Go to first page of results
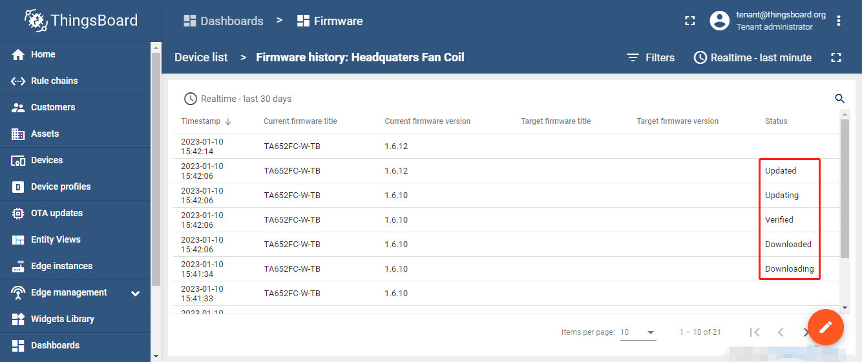Viewport: 862px width, 362px height. tap(755, 332)
